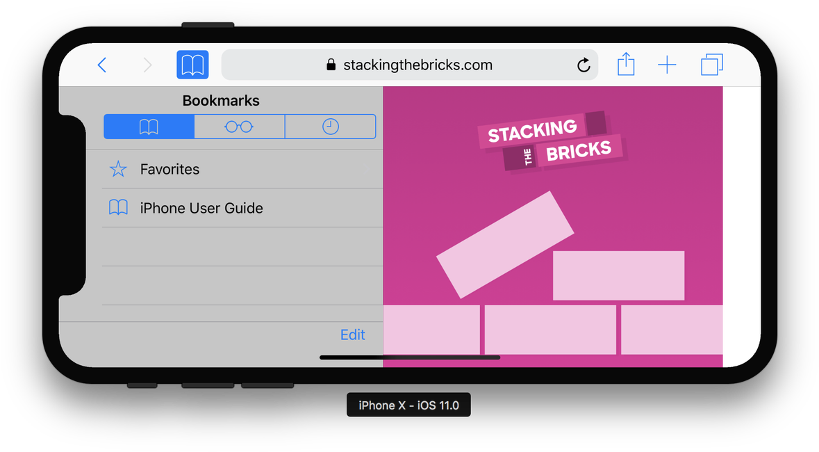Viewport: 819px width, 452px height.
Task: Click the book icon beside iPhone User Guide
Action: (119, 208)
